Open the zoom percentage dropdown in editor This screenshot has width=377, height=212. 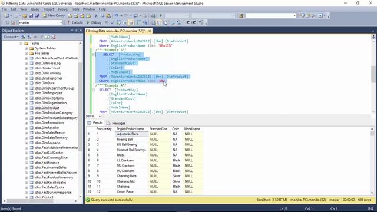point(100,117)
